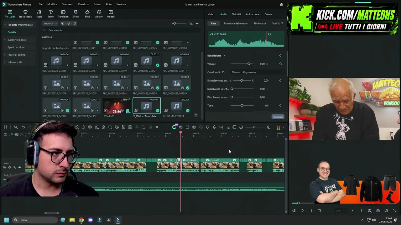Collapse the Regolazione section arrow
The image size is (401, 225).
click(224, 56)
